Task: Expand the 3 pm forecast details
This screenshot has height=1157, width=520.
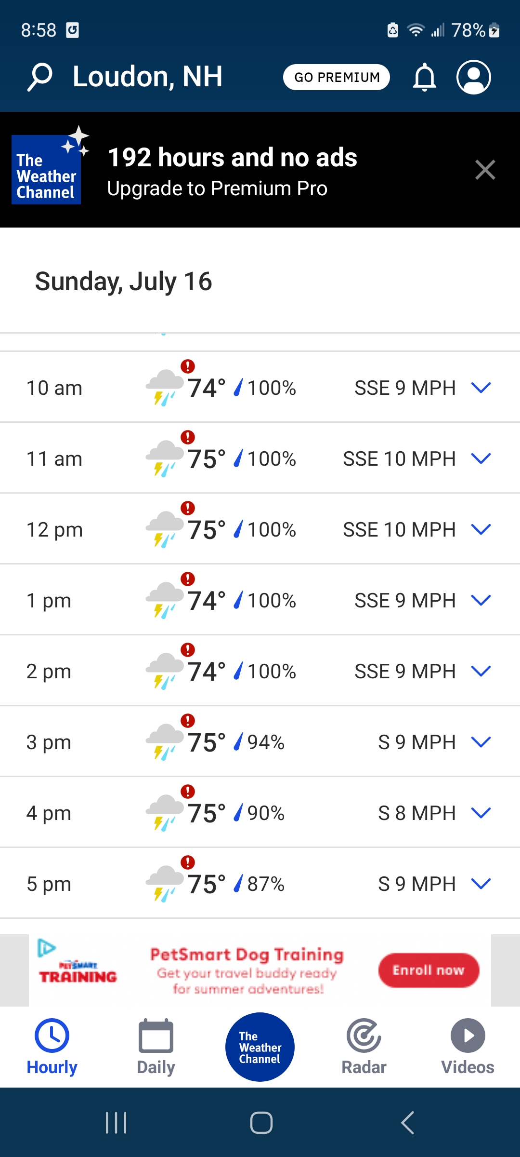Action: tap(481, 742)
